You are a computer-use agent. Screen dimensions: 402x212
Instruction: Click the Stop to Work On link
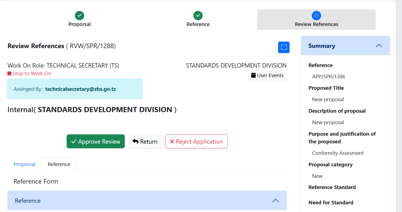pyautogui.click(x=32, y=74)
